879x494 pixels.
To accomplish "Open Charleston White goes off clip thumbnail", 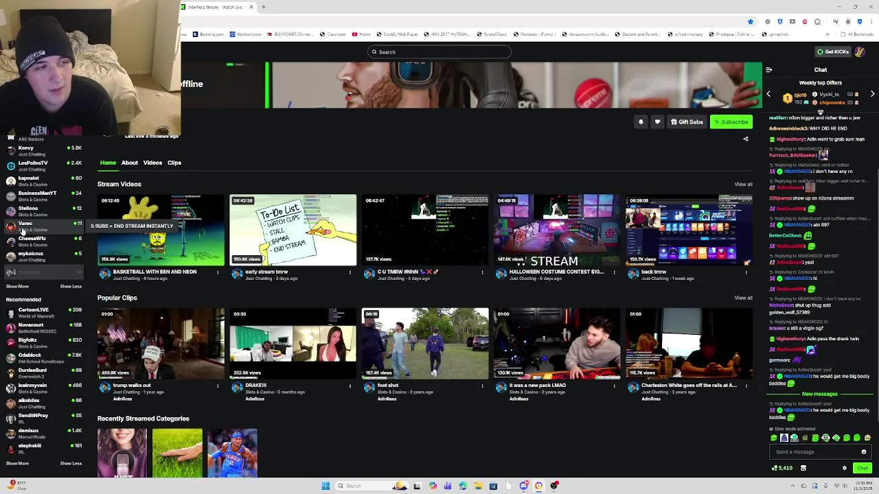I will [x=689, y=344].
